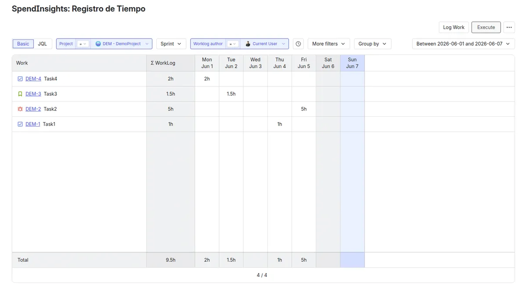Image resolution: width=527 pixels, height=288 pixels.
Task: Open the Group by dropdown
Action: [x=372, y=44]
